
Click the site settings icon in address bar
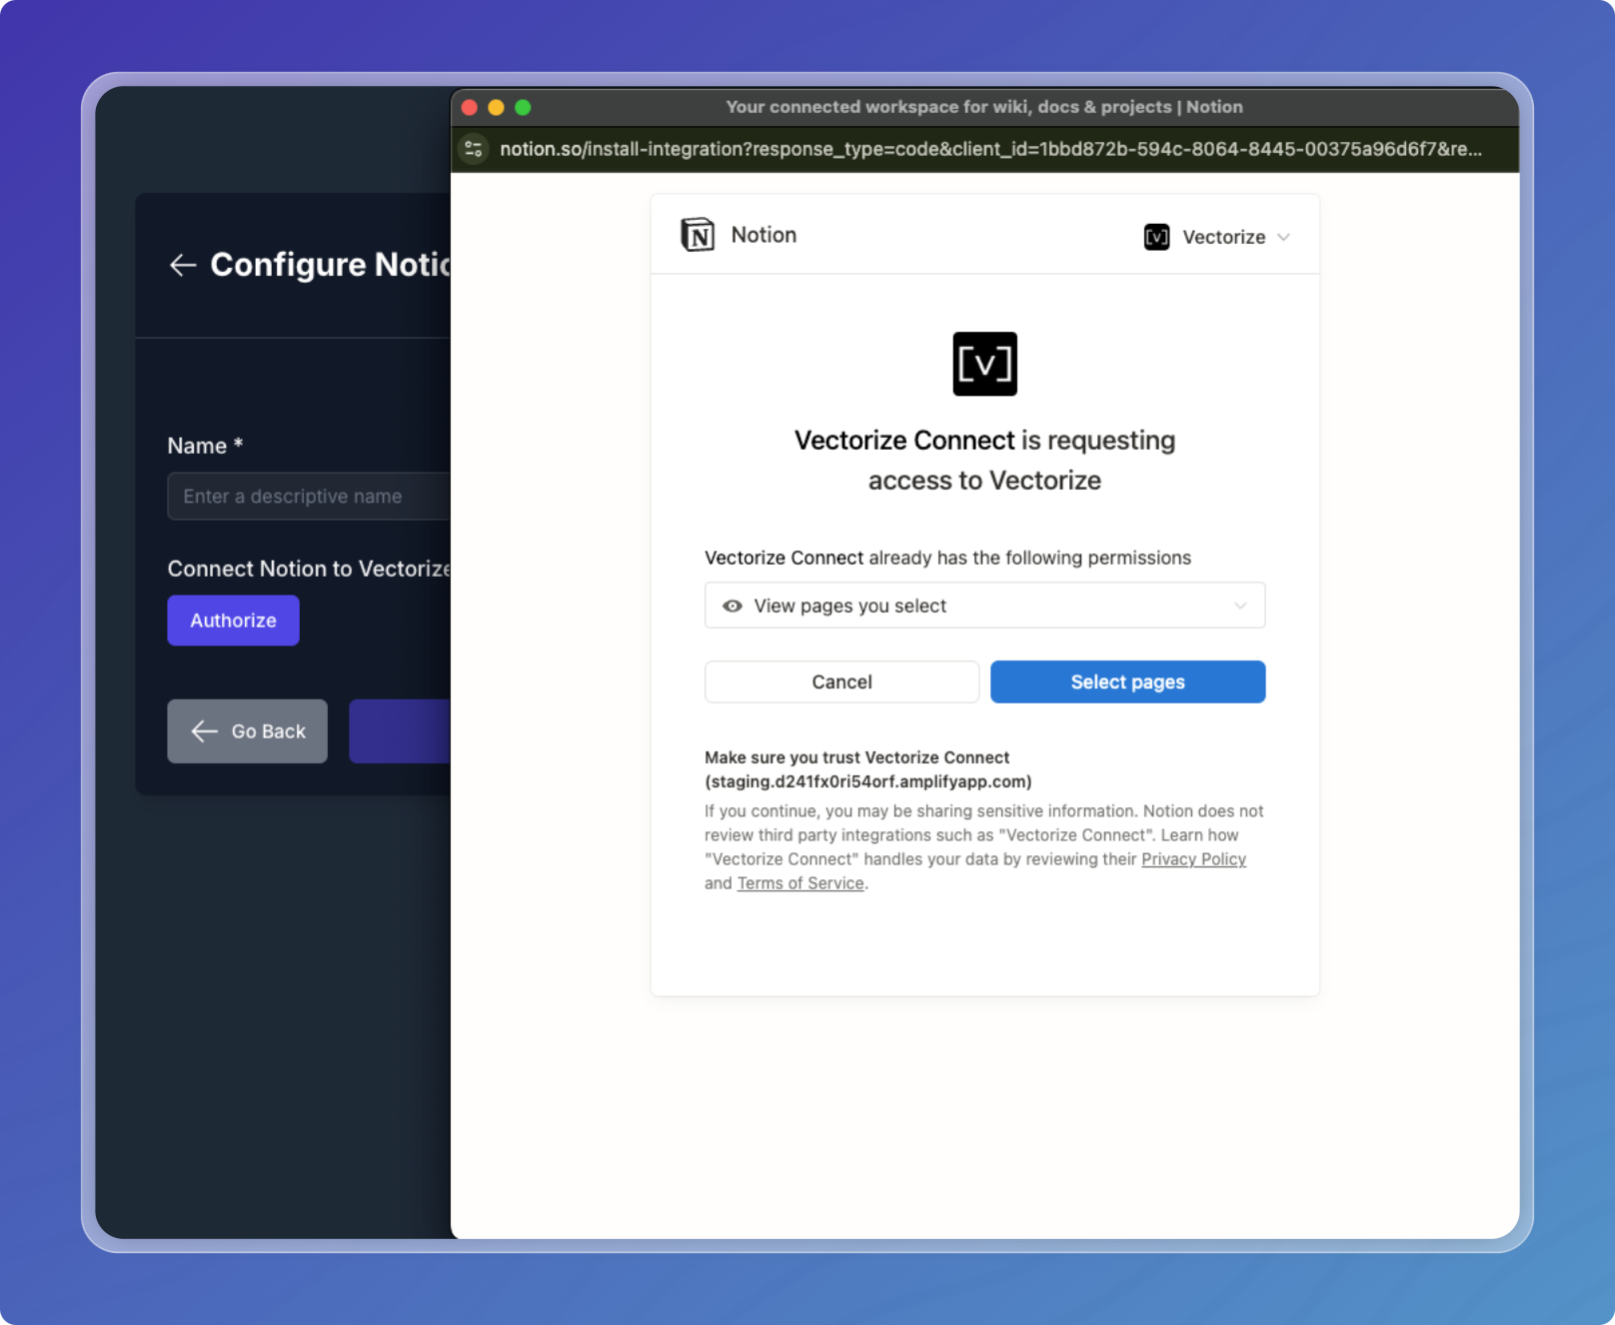pos(474,149)
